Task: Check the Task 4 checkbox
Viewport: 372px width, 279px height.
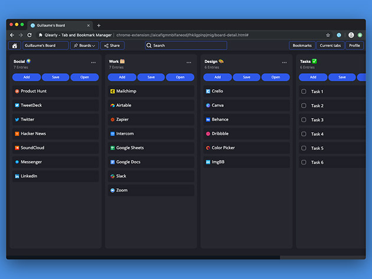Action: (304, 134)
